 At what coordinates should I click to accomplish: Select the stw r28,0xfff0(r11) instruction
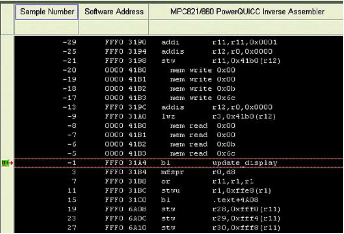point(220,209)
